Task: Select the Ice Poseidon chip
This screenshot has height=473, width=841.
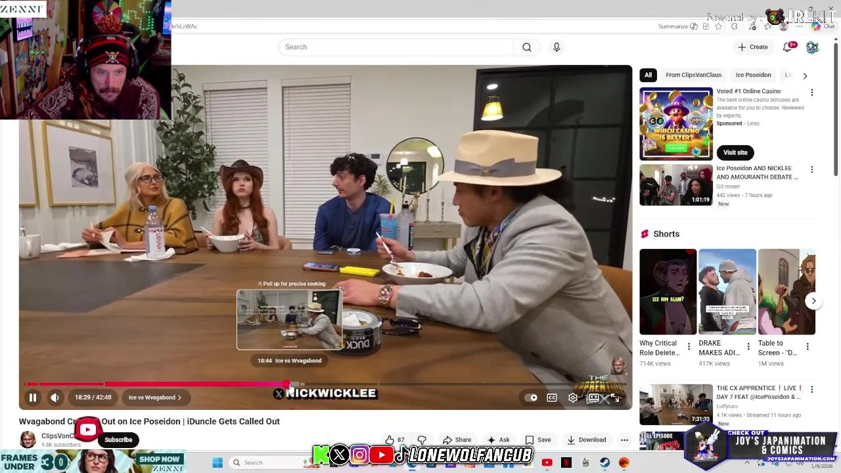Action: tap(753, 75)
